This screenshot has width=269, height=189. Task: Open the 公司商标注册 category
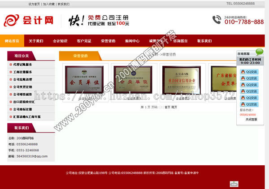(23, 109)
